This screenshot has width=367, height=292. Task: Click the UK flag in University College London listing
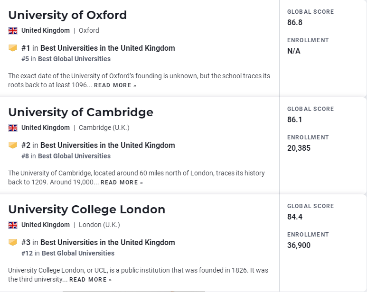(x=13, y=225)
